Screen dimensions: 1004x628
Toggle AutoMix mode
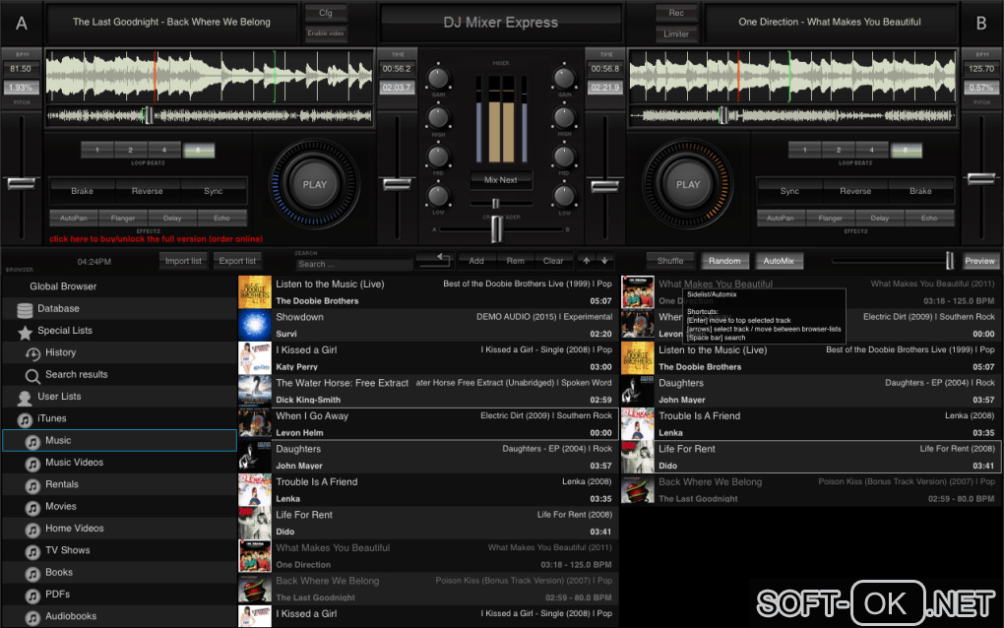(779, 261)
